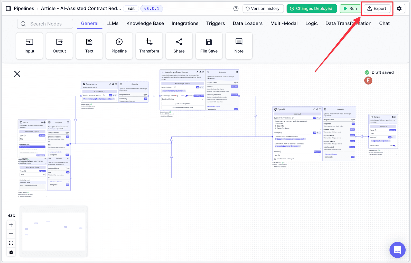Click the Export button
This screenshot has height=263, width=411.
pyautogui.click(x=377, y=8)
